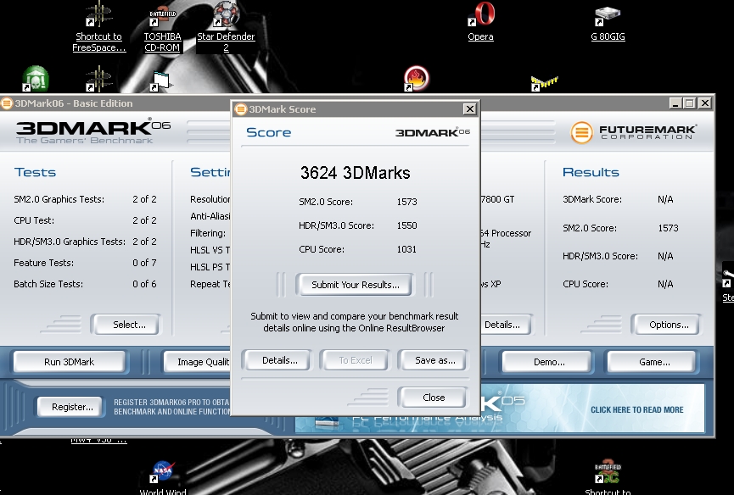Launch Star Defender 2 desktop icon
The width and height of the screenshot is (734, 495).
[x=225, y=15]
